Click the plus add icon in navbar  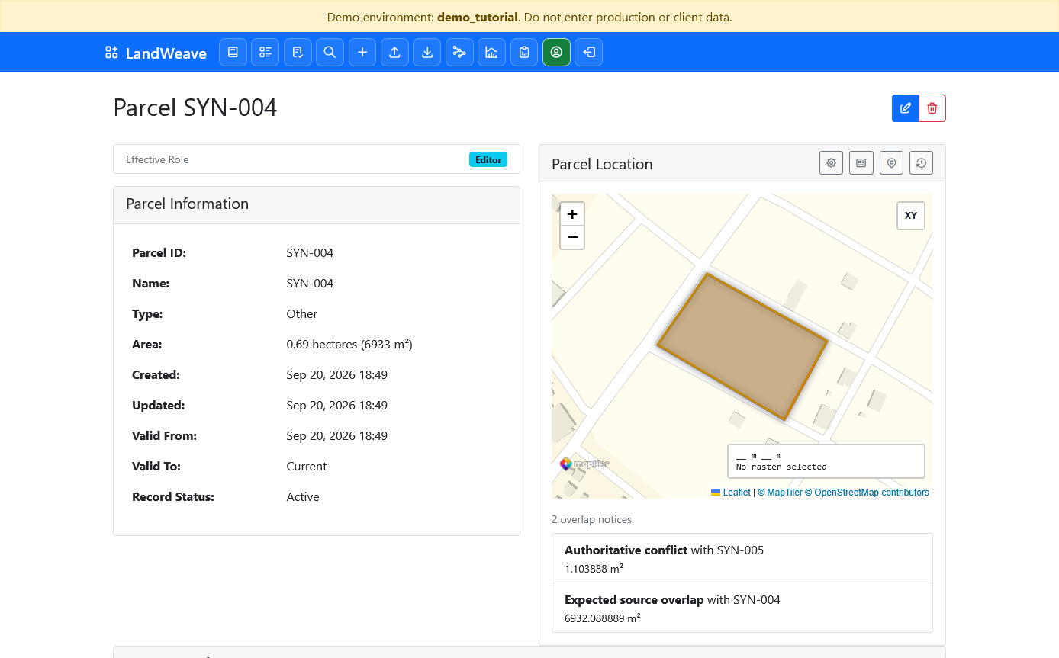(x=362, y=52)
